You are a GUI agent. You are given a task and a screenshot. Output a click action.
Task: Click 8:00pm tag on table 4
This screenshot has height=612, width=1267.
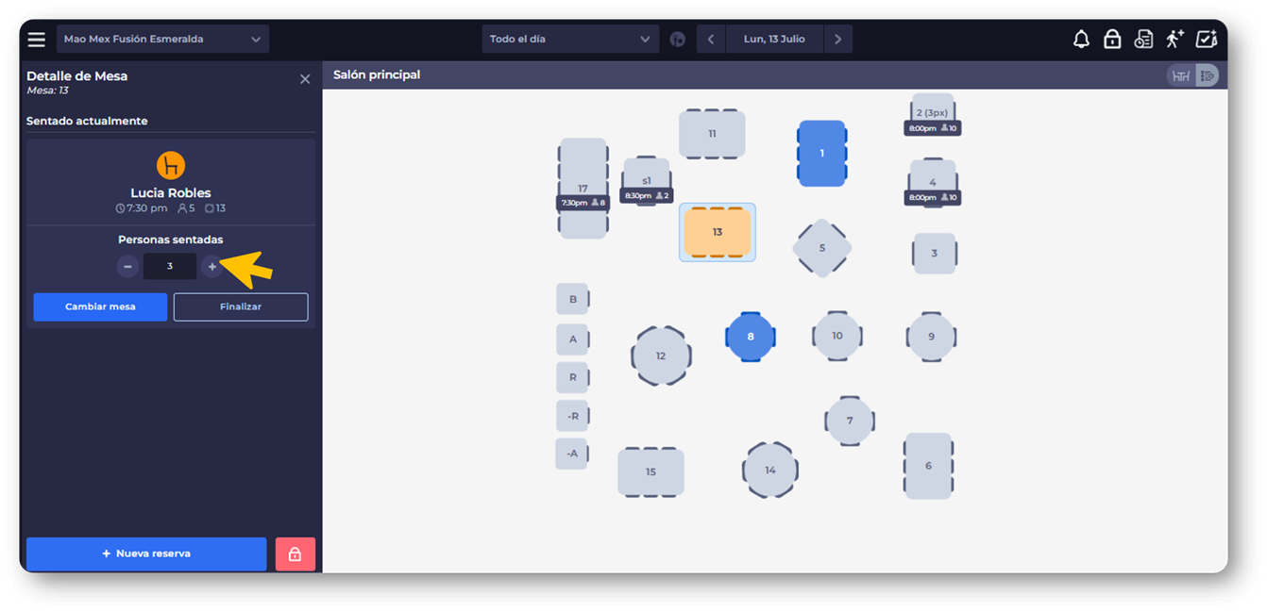pyautogui.click(x=933, y=198)
